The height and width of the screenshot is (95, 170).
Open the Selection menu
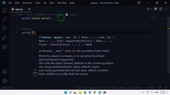[27, 3]
